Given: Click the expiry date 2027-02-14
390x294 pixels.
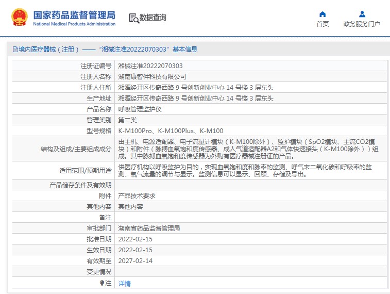Looking at the screenshot, I should 135,261.
